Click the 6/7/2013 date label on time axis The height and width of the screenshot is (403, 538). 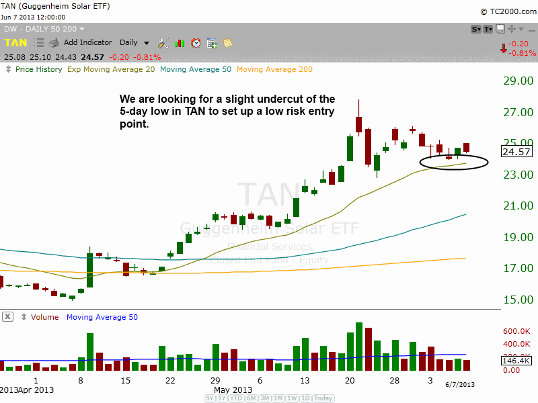460,384
